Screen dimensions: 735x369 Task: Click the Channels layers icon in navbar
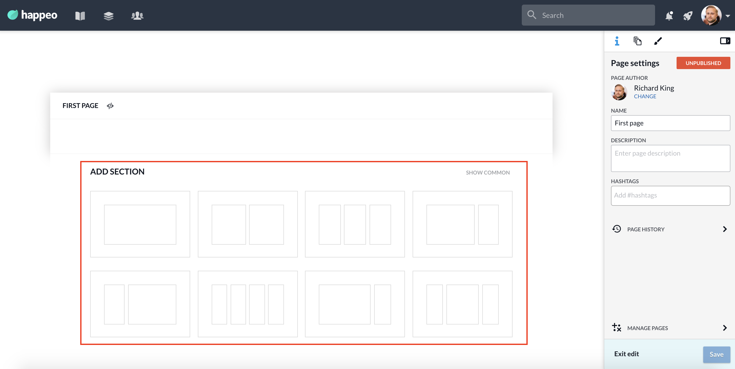tap(108, 16)
